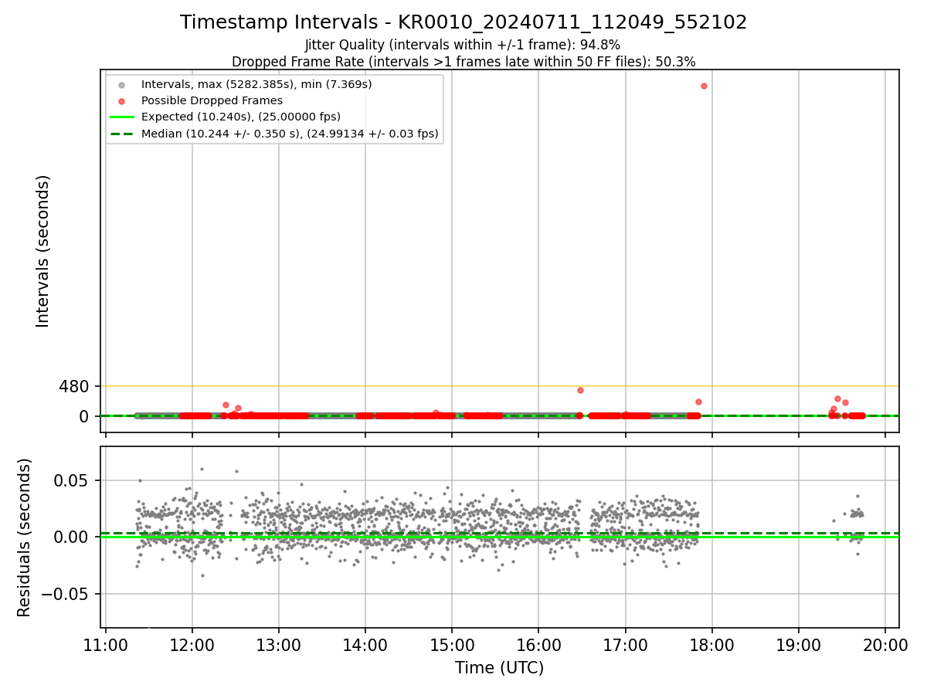927x695 pixels.
Task: Click the y-axis label 'Residuals (seconds)'
Action: click(25, 537)
